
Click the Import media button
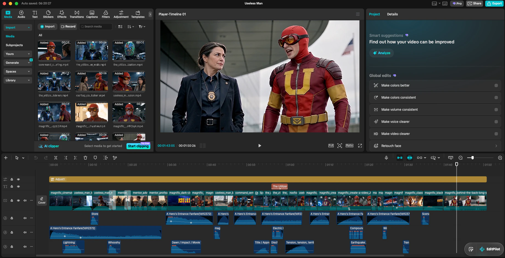coord(48,27)
